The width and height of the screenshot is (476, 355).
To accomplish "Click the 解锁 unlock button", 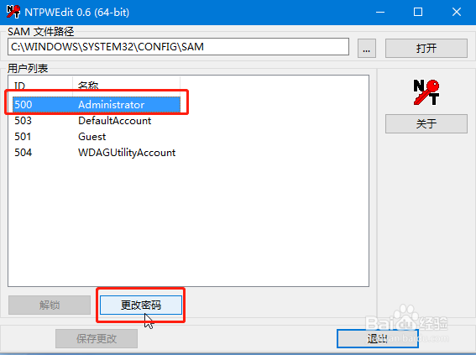I will tap(50, 305).
